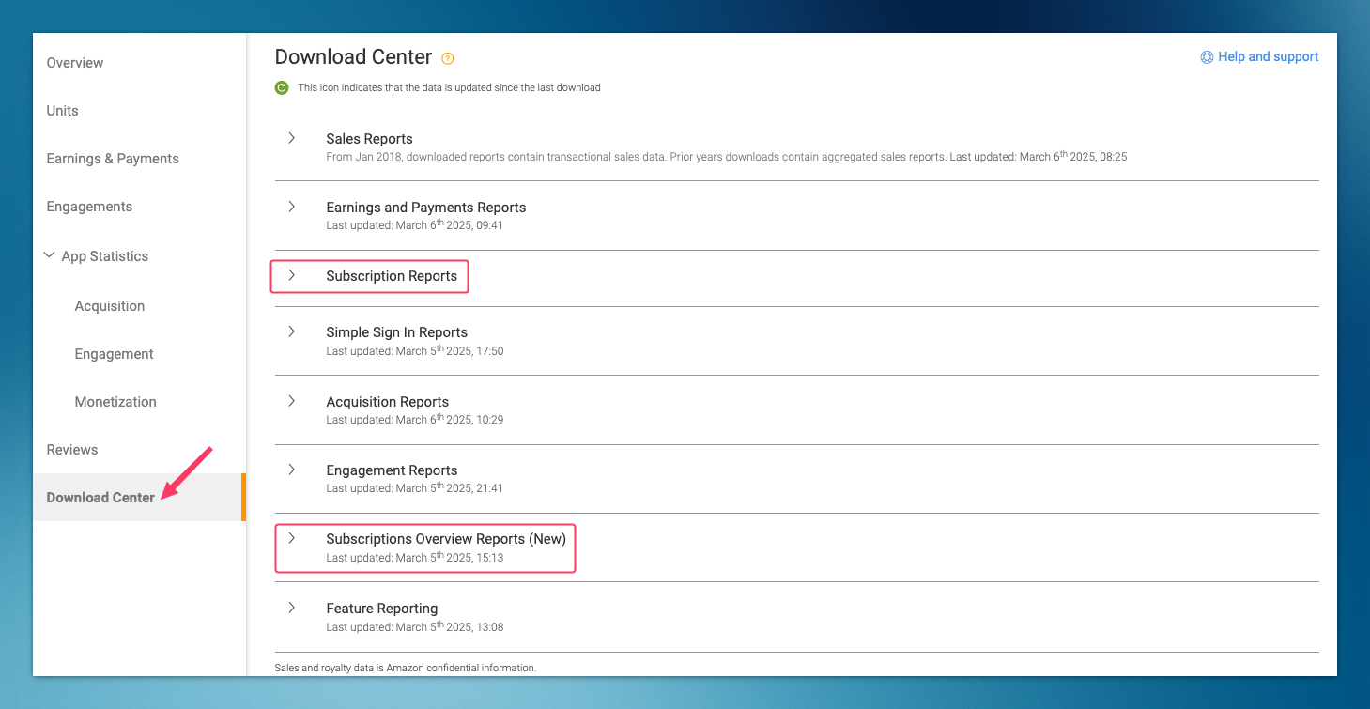
Task: Expand the Acquisition Reports section
Action: pyautogui.click(x=291, y=401)
